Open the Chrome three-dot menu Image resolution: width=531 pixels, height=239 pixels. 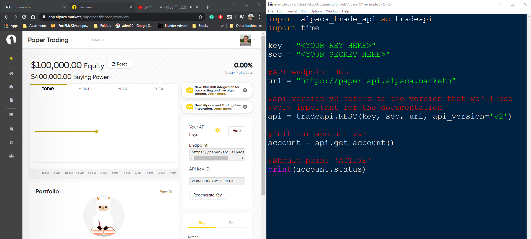[x=260, y=17]
